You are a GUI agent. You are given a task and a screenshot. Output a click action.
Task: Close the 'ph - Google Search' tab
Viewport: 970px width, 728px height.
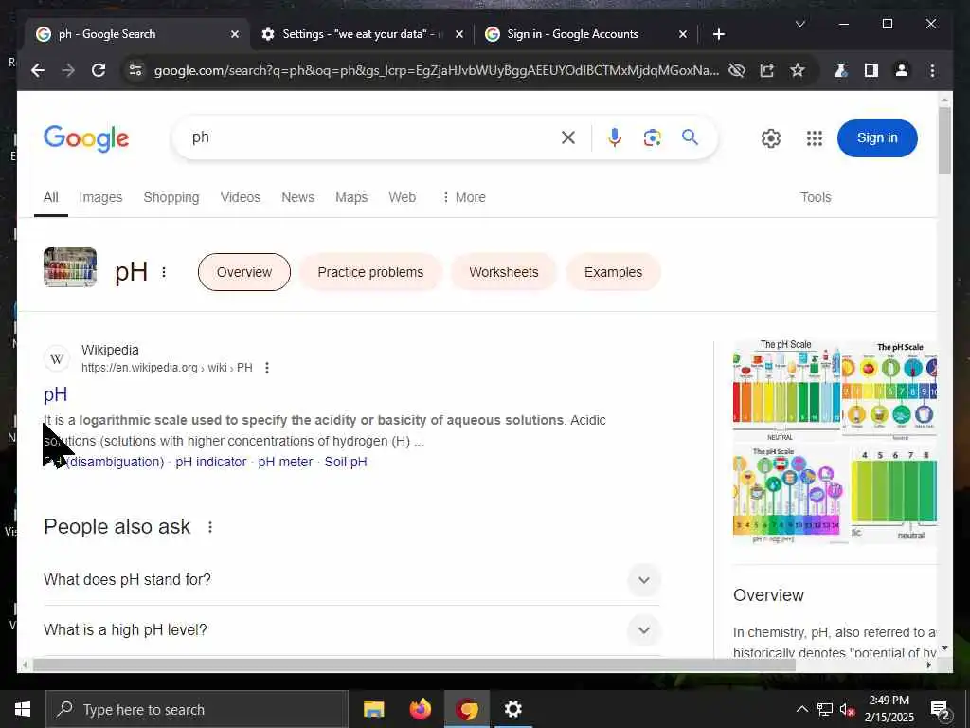click(235, 35)
